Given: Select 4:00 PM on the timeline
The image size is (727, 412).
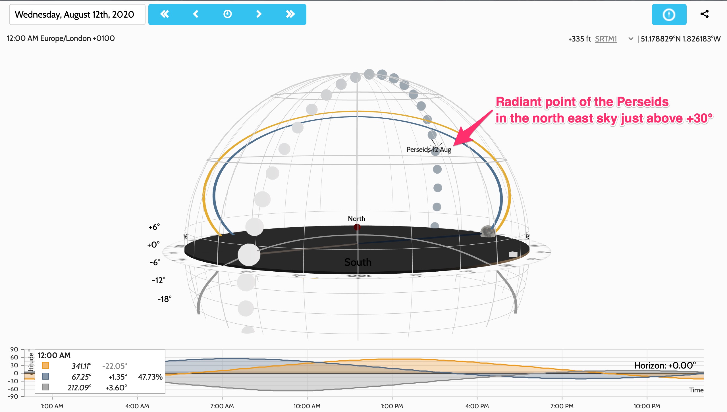Looking at the screenshot, I should tap(477, 406).
